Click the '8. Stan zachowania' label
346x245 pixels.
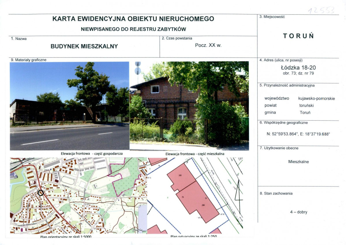pos(276,193)
